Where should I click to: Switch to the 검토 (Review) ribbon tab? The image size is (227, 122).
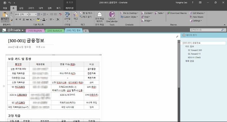point(50,8)
